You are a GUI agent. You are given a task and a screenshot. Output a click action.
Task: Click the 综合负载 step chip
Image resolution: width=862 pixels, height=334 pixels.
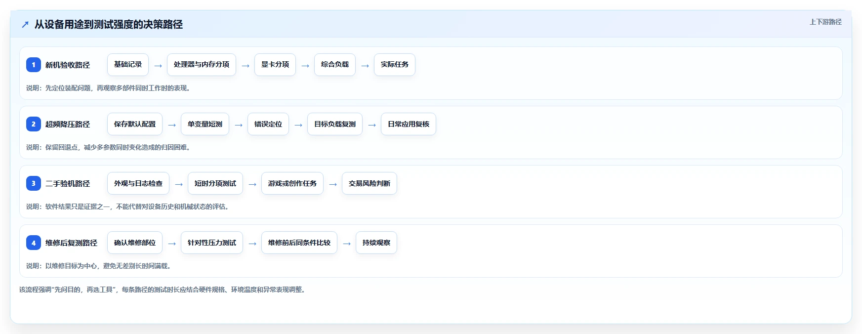click(335, 65)
